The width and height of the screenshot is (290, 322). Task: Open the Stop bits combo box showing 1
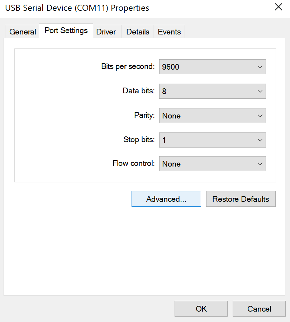click(x=213, y=140)
